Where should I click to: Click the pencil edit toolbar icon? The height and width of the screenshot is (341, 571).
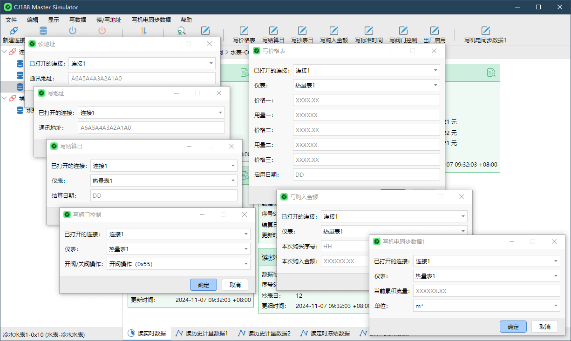click(206, 31)
